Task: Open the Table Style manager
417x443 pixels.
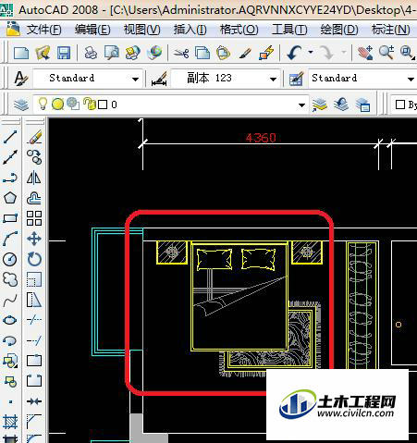Action: pyautogui.click(x=297, y=79)
